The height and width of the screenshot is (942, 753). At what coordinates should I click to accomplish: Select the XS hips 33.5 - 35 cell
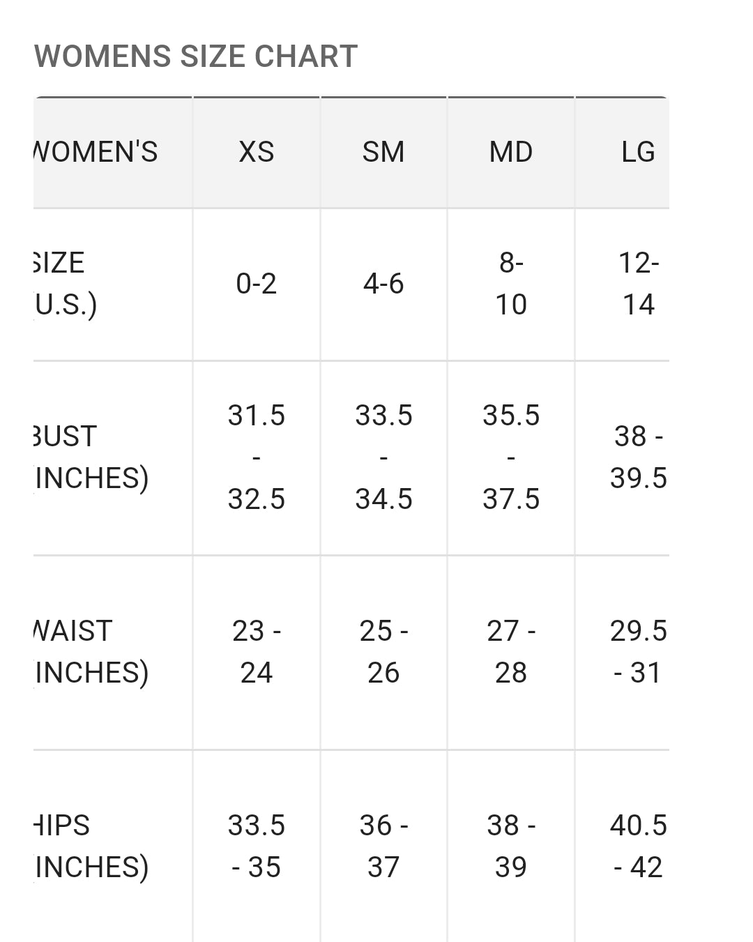(256, 846)
